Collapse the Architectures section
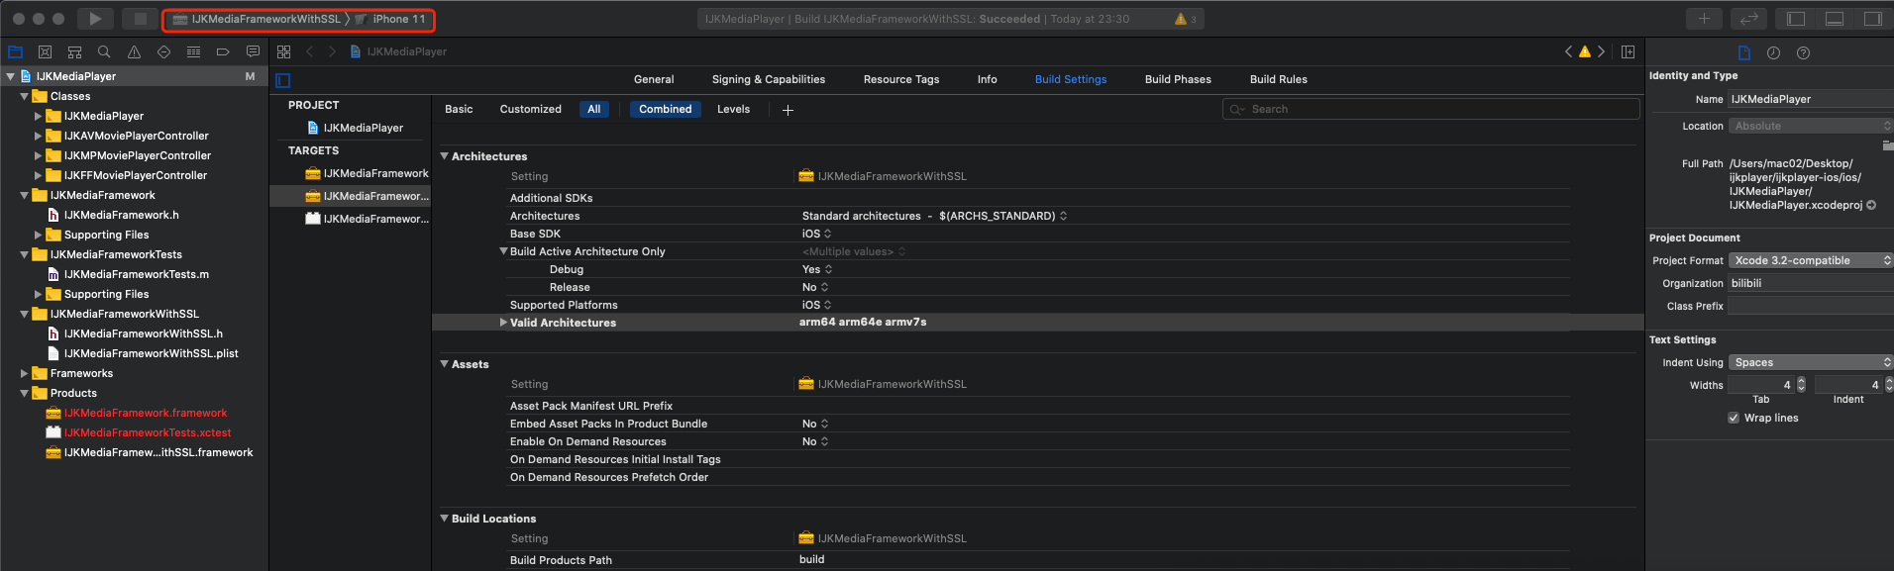 tap(445, 156)
